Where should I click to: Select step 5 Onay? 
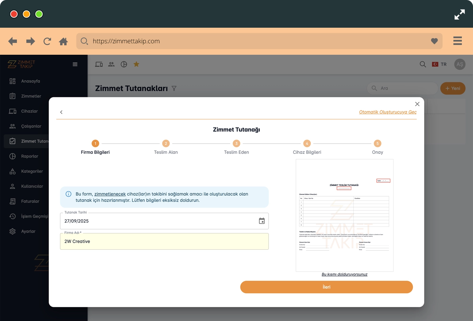click(377, 147)
